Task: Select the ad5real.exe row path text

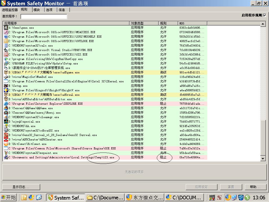Action: pos(44,95)
